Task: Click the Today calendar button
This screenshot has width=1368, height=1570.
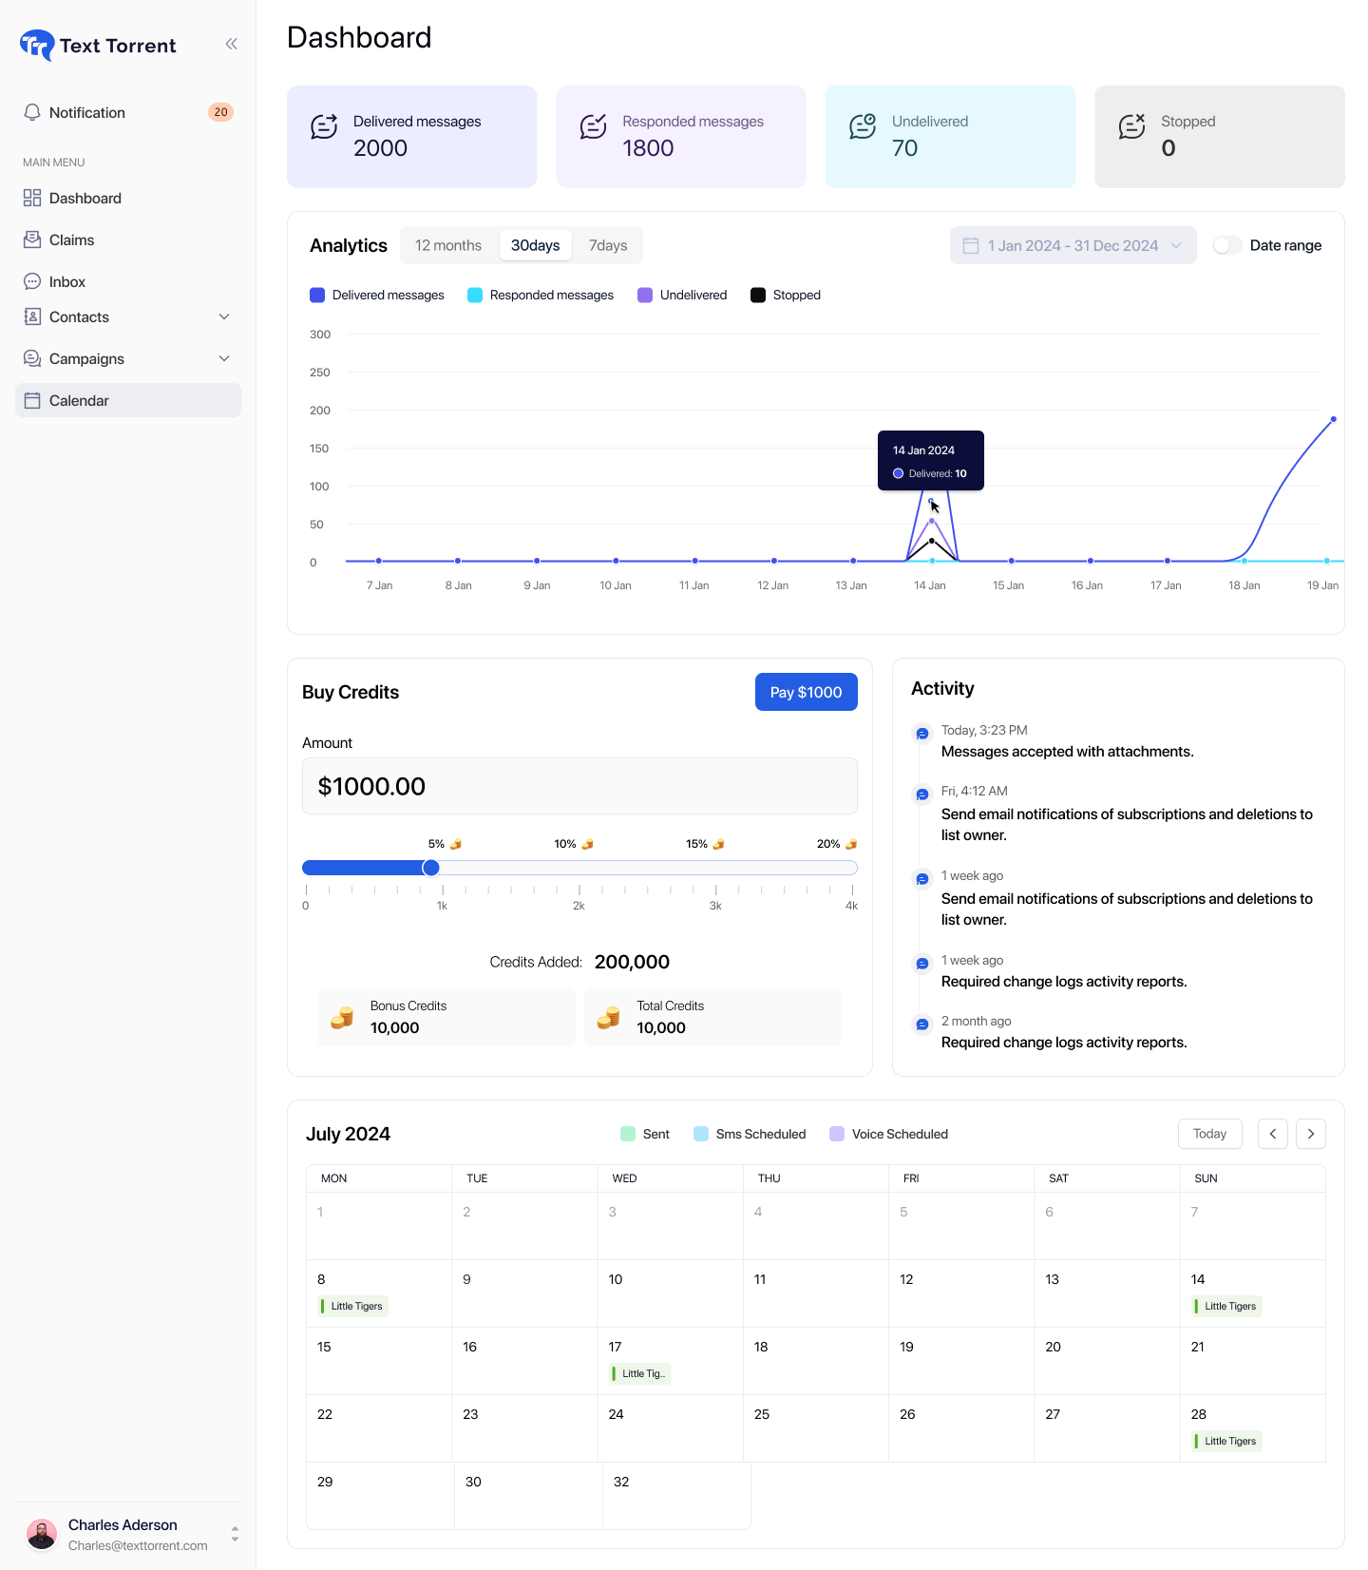Action: tap(1210, 1134)
